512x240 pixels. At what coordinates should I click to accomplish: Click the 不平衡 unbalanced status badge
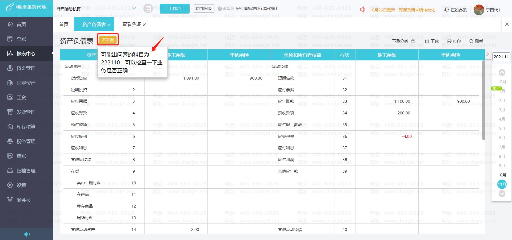(x=108, y=40)
